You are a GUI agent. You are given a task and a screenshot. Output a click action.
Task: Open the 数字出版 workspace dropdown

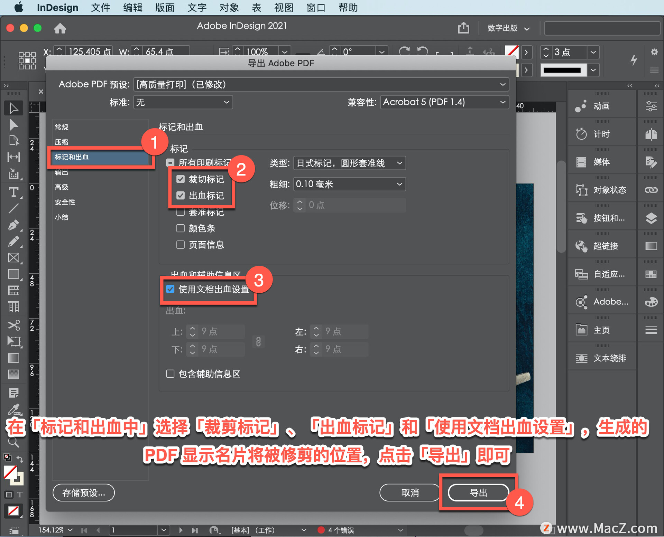point(508,28)
